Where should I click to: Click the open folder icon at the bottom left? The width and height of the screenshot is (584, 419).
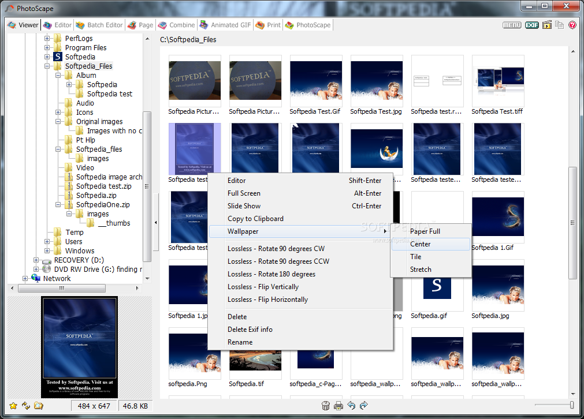tap(38, 406)
